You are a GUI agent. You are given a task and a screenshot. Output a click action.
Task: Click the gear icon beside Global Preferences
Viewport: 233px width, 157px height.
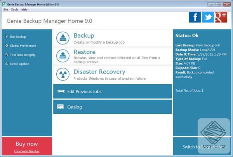(7, 46)
